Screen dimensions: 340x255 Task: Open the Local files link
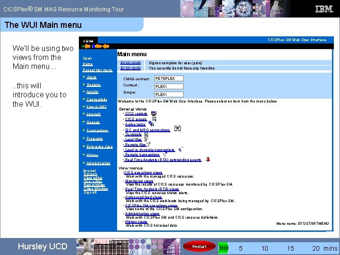tap(133, 139)
